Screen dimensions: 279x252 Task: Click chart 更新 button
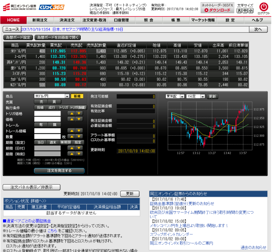tap(212, 97)
